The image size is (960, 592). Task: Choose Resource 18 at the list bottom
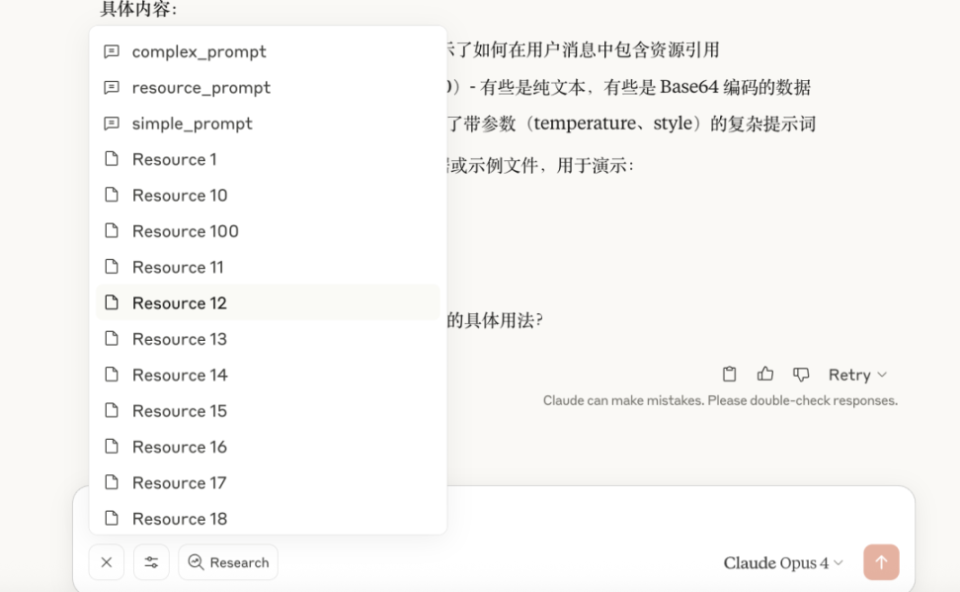coord(179,519)
